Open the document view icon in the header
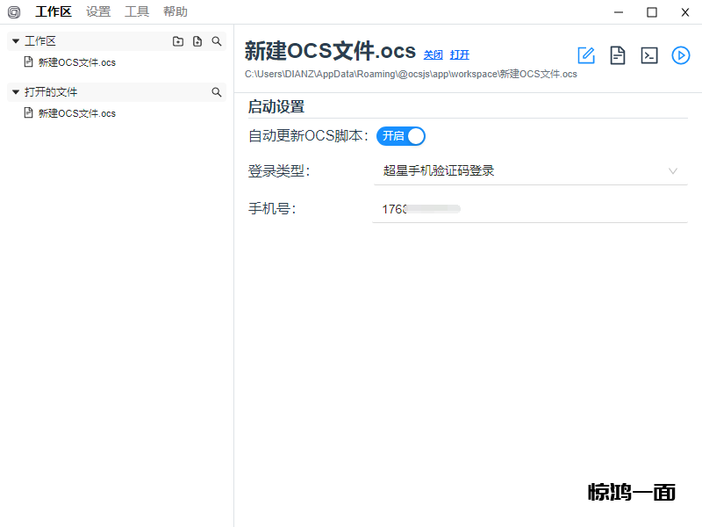This screenshot has height=527, width=702. 618,55
